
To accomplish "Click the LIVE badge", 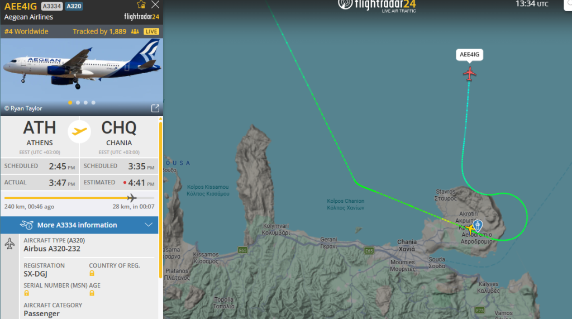I will point(151,32).
